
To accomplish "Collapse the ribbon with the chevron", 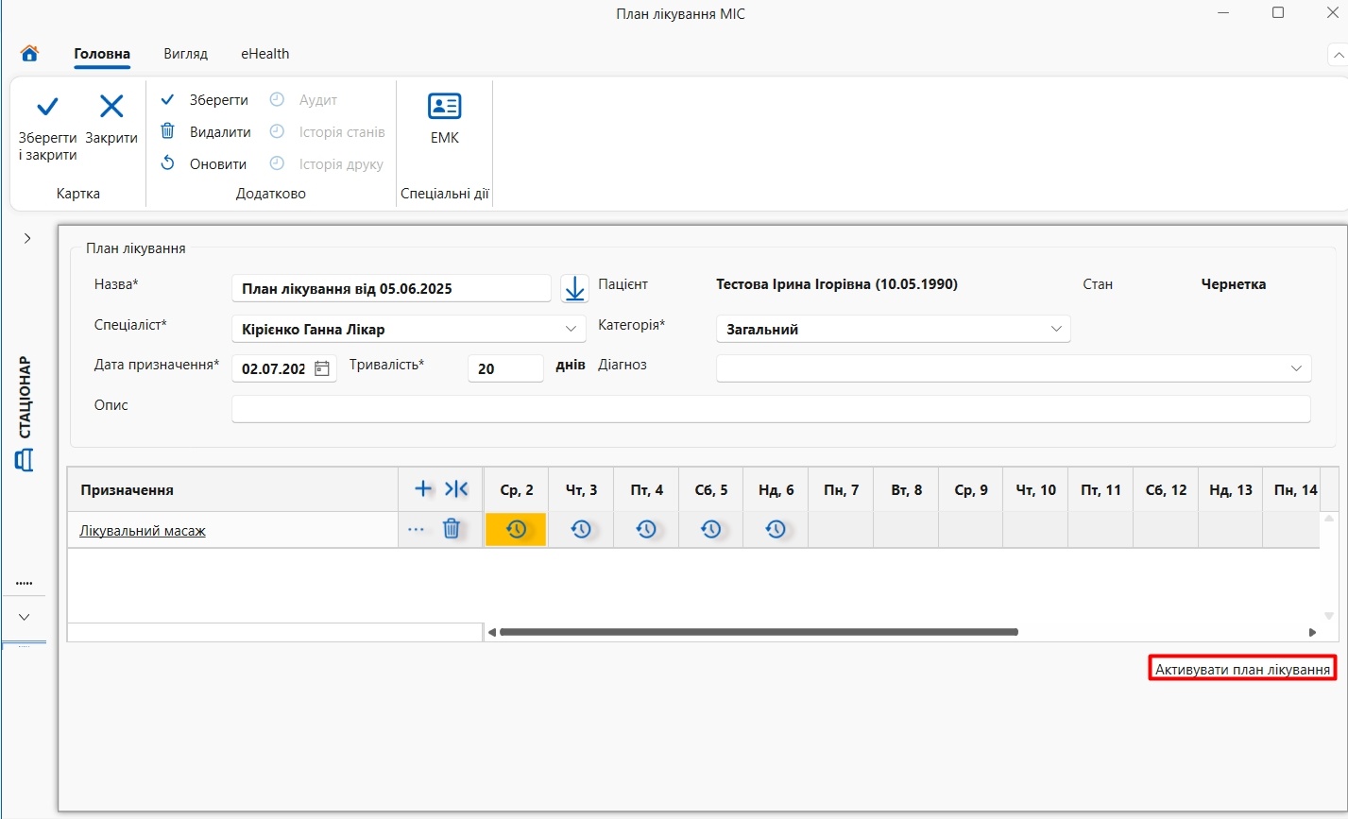I will coord(1338,55).
